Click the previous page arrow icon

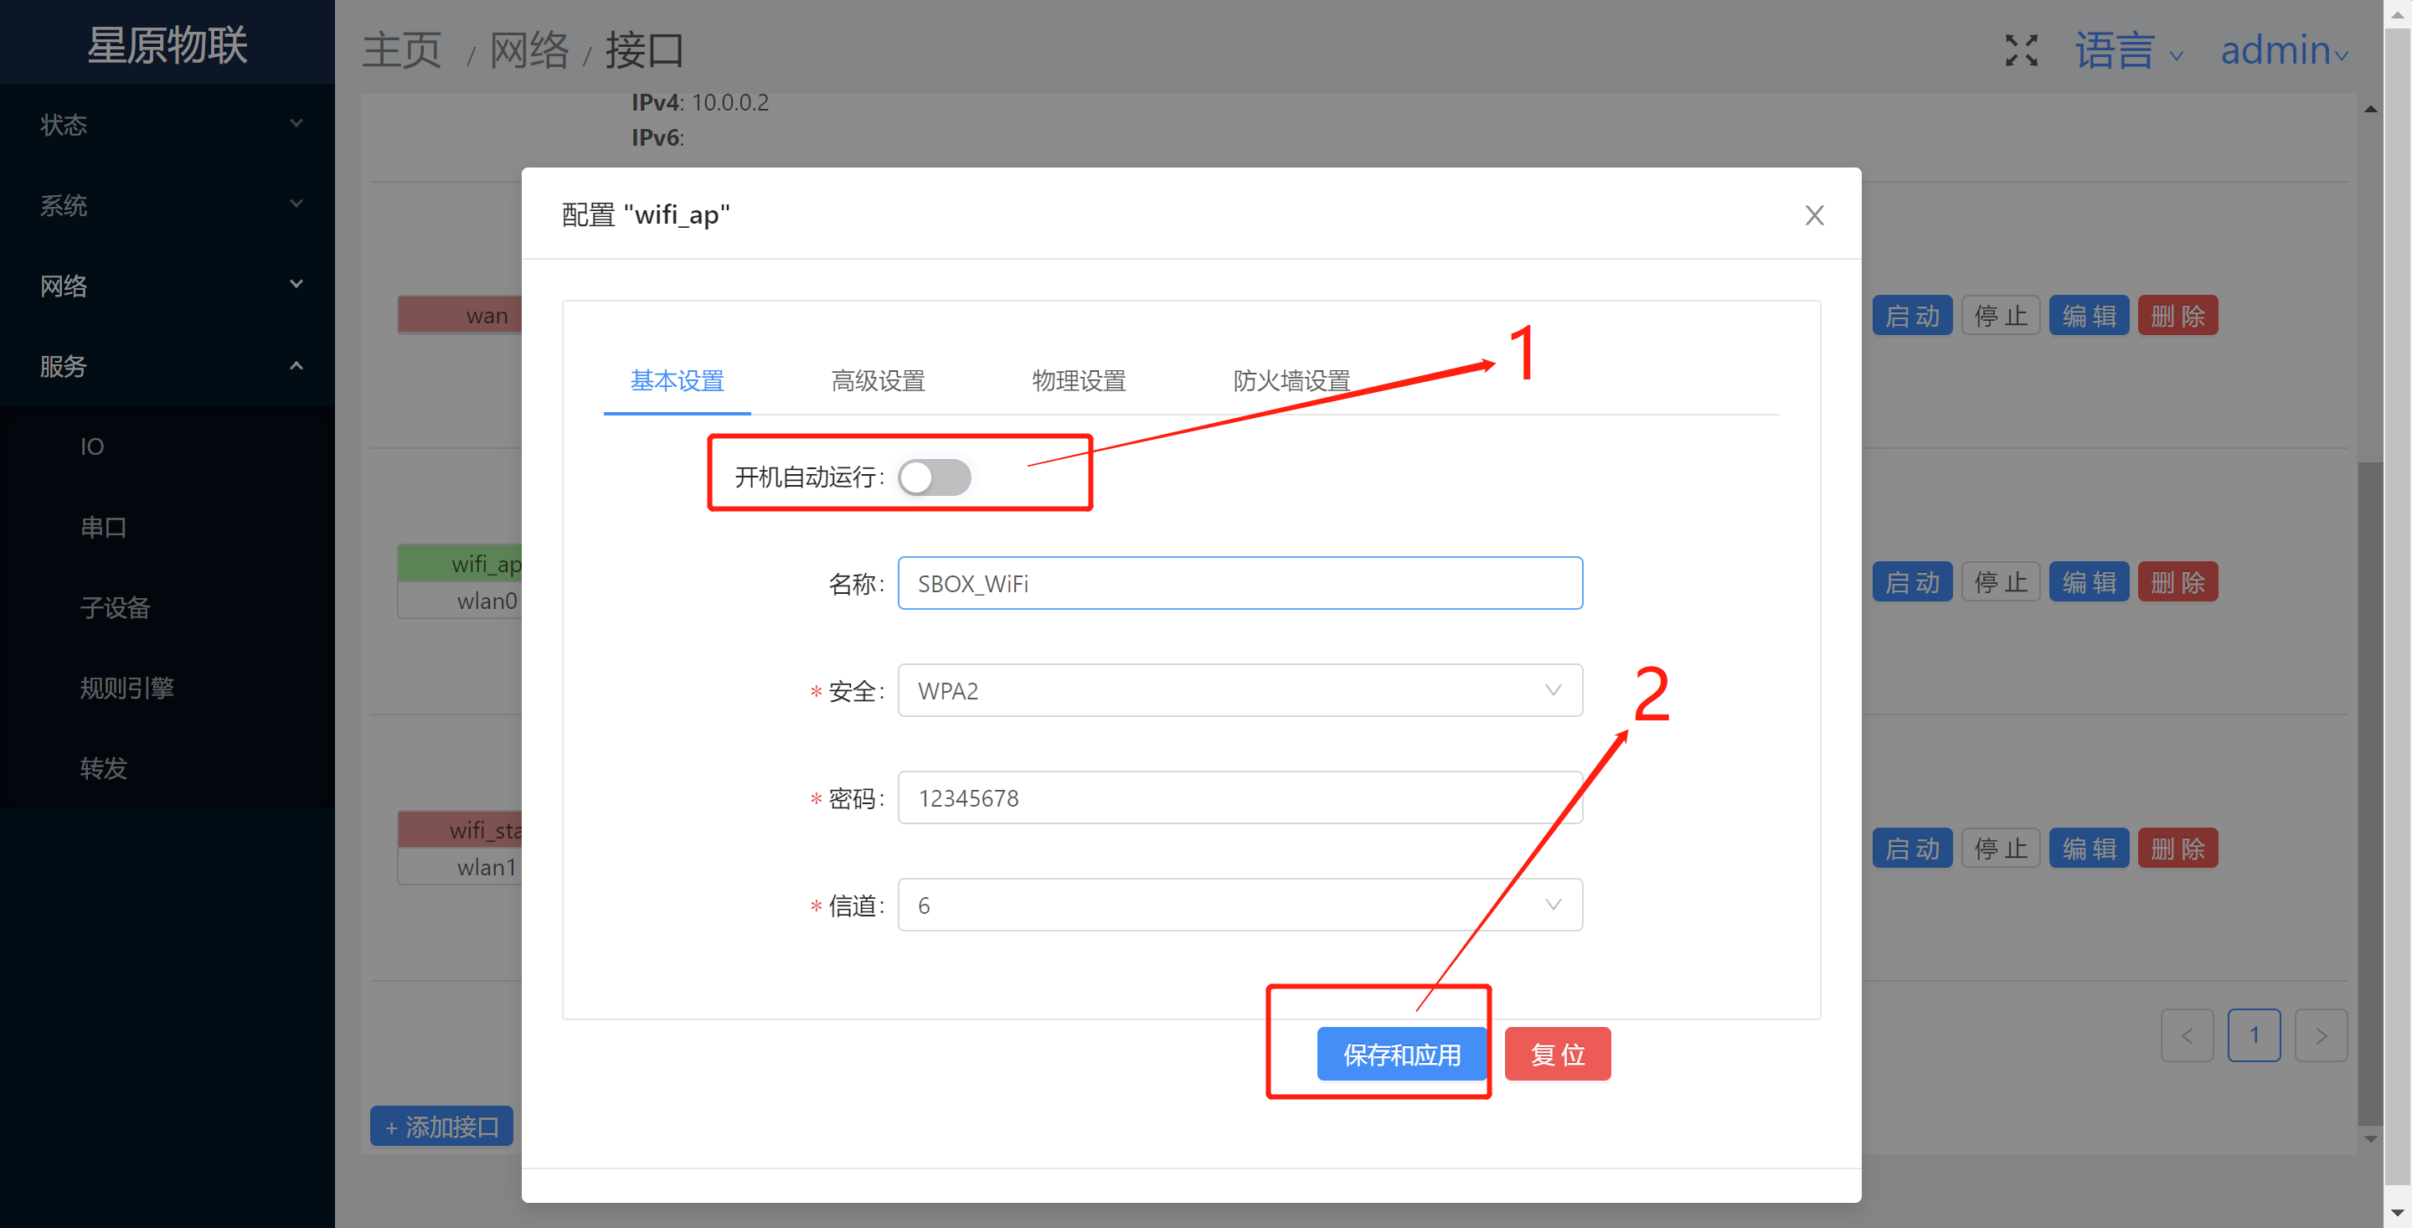[x=2187, y=1035]
